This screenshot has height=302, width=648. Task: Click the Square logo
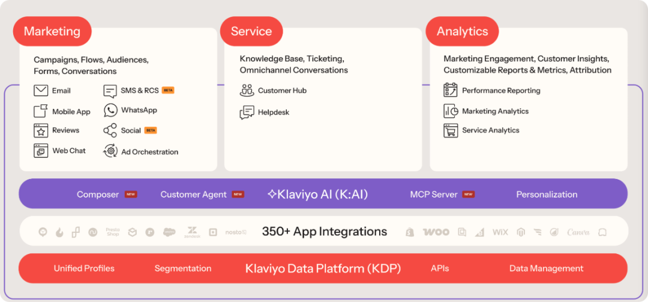(213, 232)
